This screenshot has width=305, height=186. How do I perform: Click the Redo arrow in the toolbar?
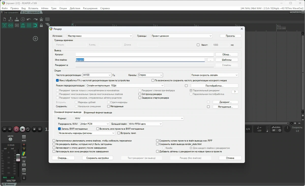click(x=35, y=19)
